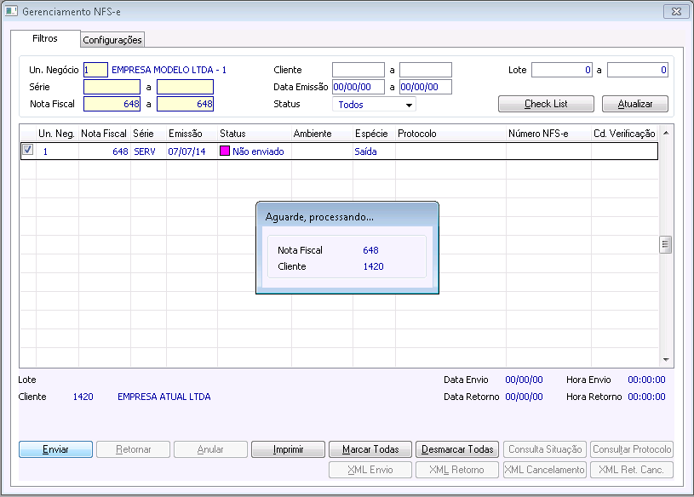
Task: Click EMPRESA ATUAL LTDA text
Action: click(x=164, y=397)
